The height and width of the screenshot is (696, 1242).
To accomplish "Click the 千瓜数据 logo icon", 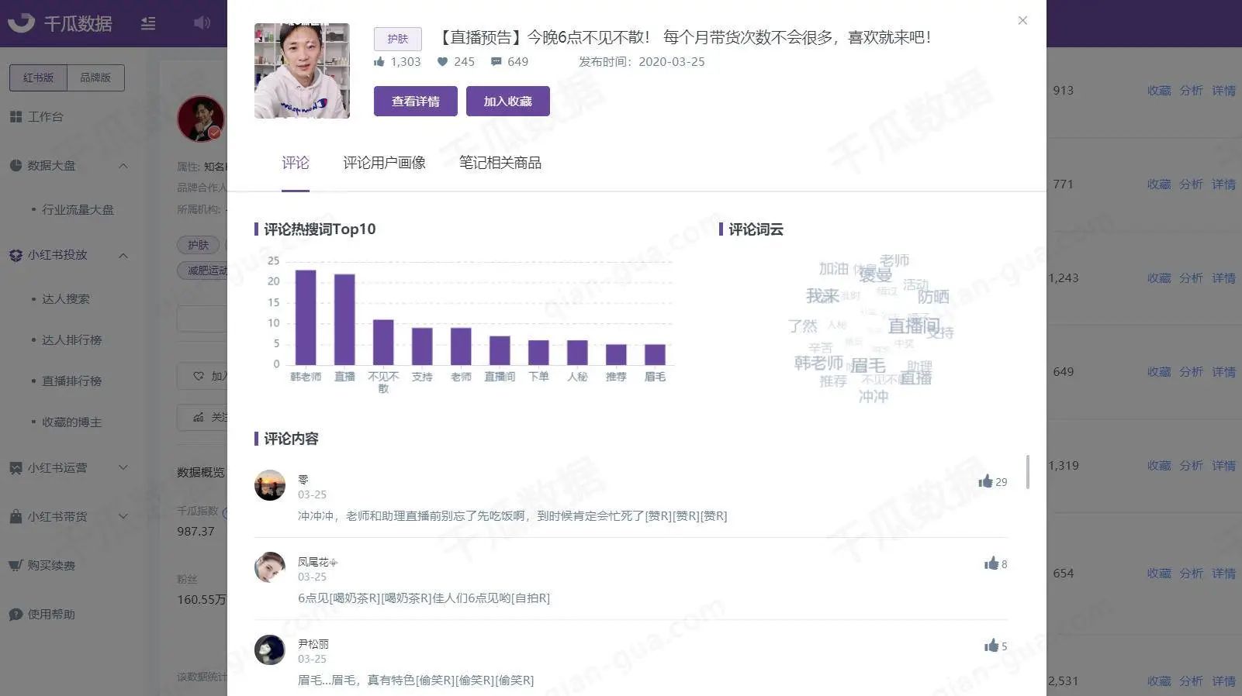I will (21, 22).
